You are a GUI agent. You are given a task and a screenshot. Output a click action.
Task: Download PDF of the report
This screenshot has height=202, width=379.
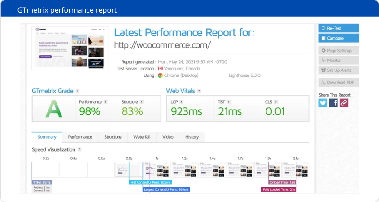(338, 83)
